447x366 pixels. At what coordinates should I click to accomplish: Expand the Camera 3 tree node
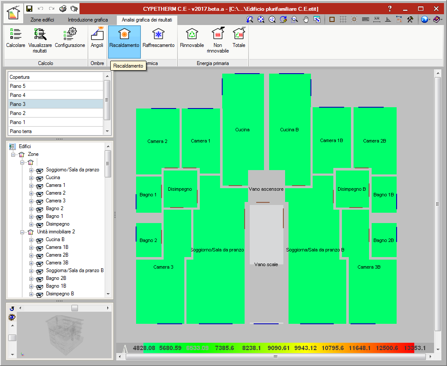[31, 201]
